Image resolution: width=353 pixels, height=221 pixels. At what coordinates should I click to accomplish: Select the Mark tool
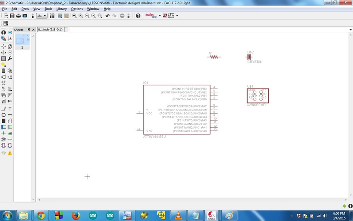point(10,39)
